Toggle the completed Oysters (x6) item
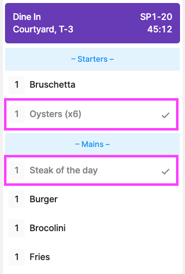Viewport: 185px width, 274px height. (91, 114)
